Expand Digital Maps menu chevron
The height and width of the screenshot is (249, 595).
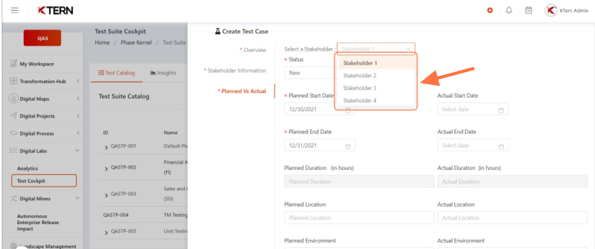[78, 99]
